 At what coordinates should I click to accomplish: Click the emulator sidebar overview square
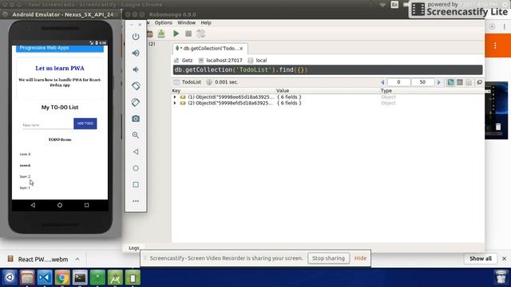click(136, 184)
